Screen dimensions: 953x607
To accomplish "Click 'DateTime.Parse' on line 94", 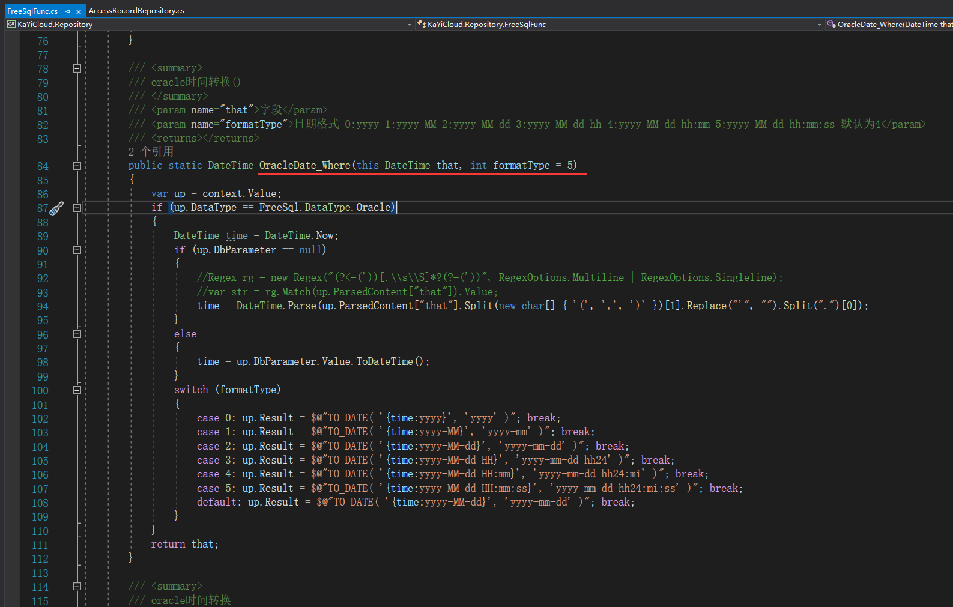I will pyautogui.click(x=276, y=306).
